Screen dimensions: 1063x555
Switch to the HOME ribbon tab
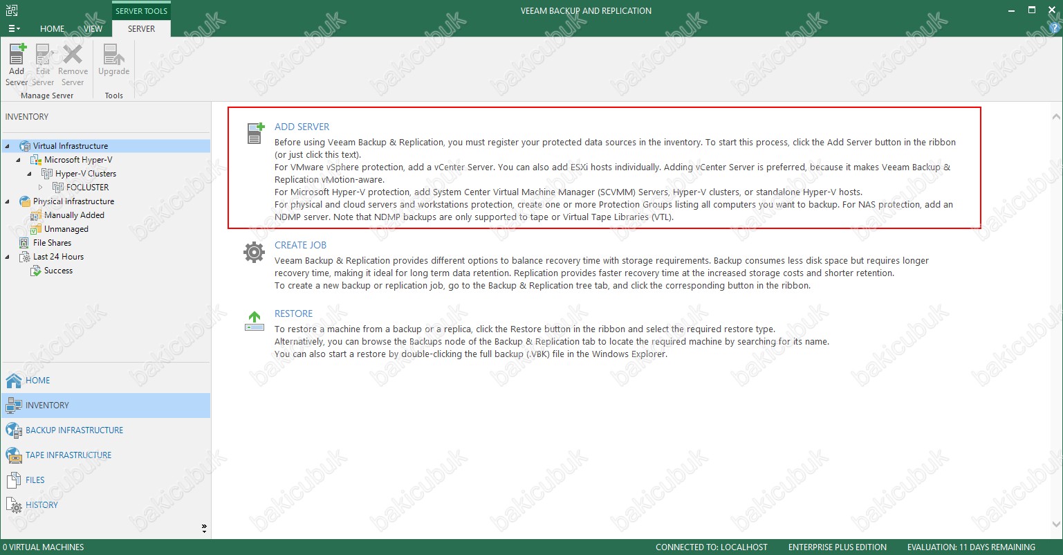(x=52, y=29)
